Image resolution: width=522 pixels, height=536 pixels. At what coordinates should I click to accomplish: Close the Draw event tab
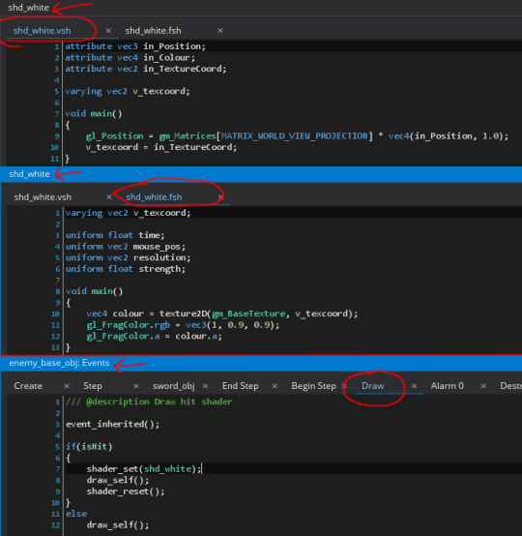click(414, 386)
